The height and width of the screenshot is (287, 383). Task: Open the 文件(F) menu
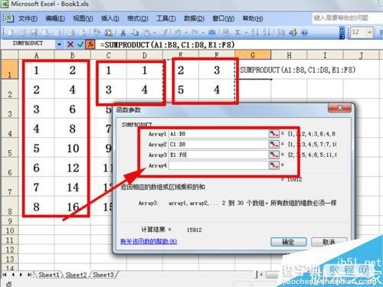(x=28, y=18)
